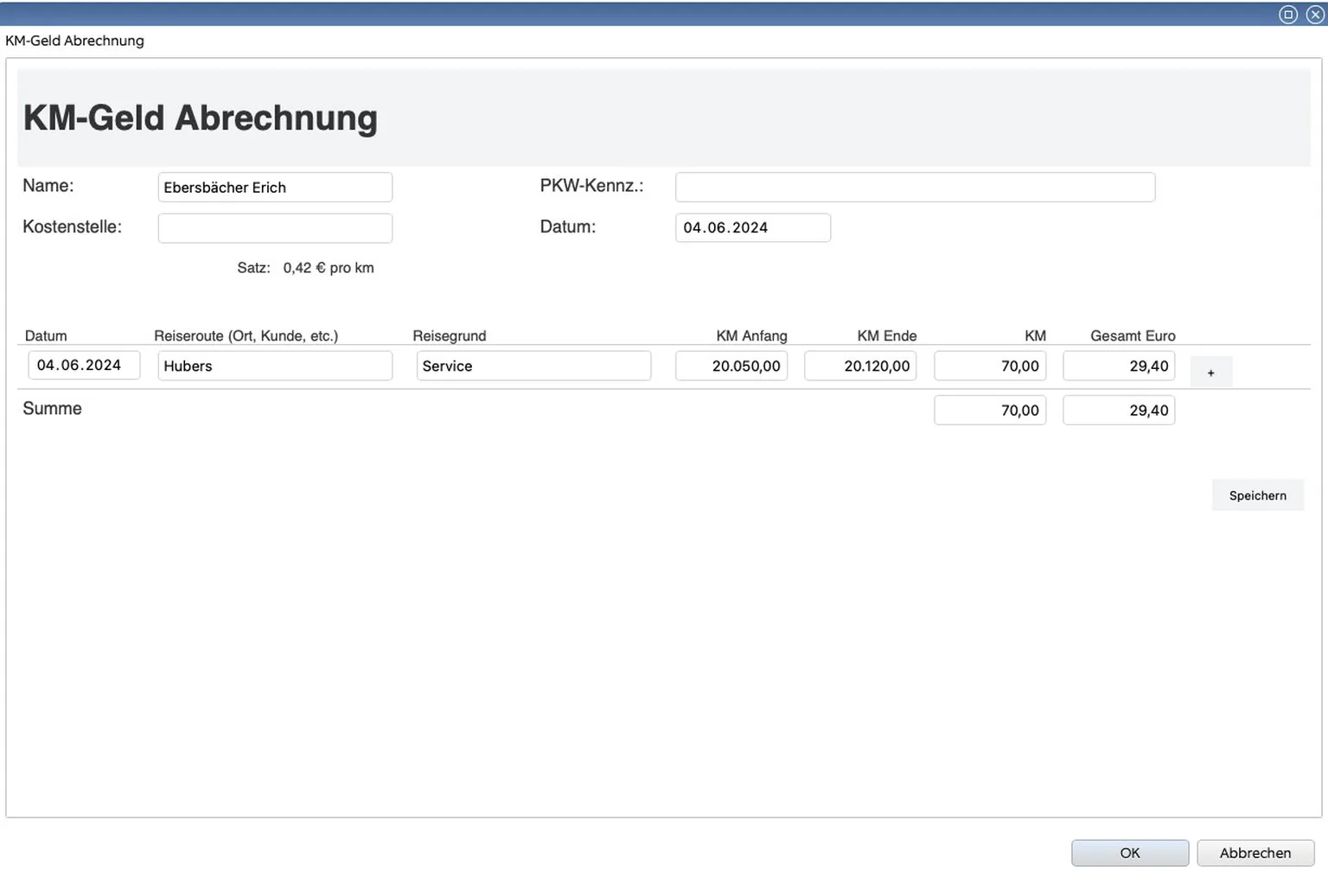Click the Reiseroute (Ort, Kunde, etc.) column header
The image size is (1328, 885).
pos(246,336)
